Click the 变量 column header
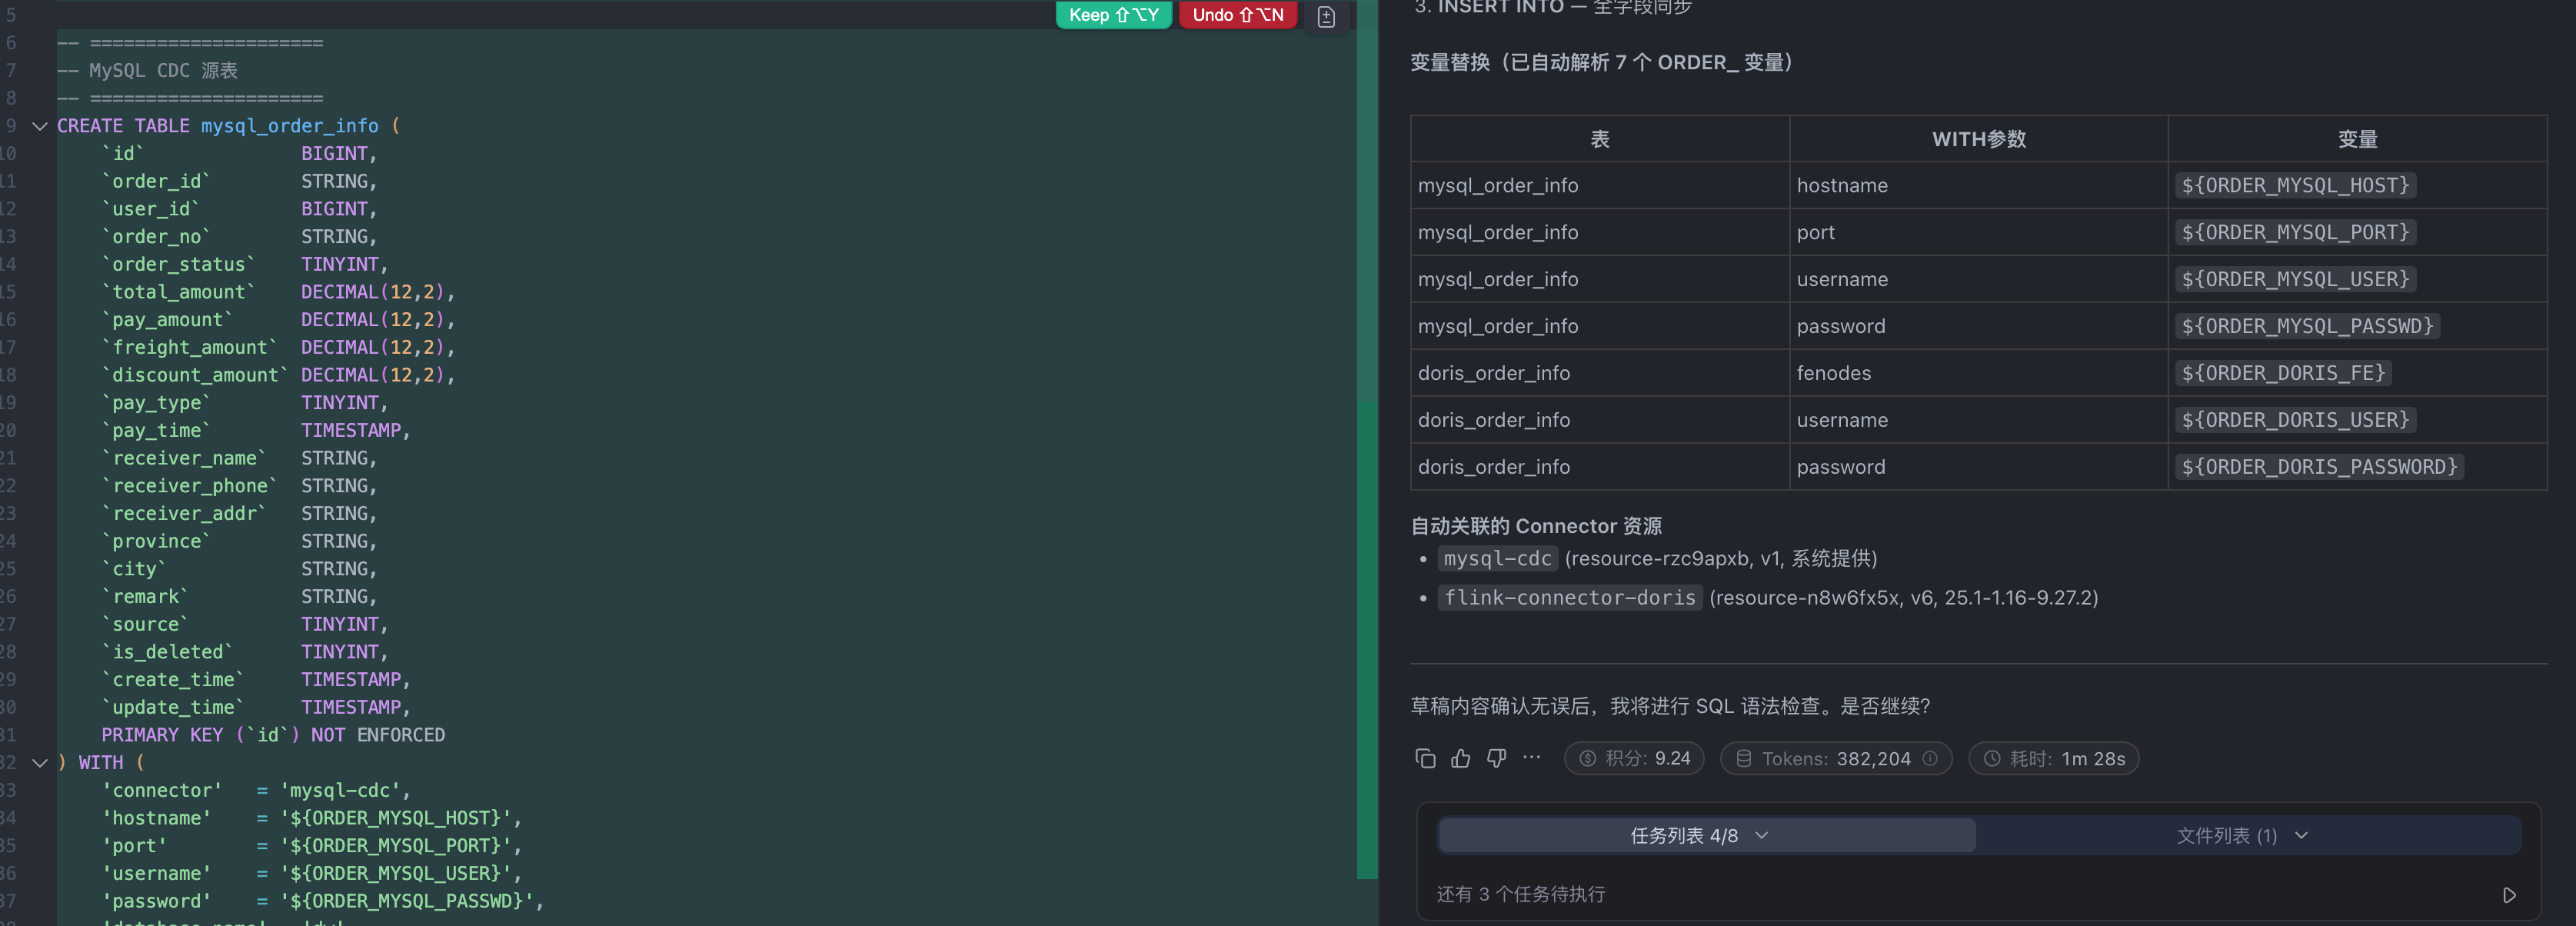Viewport: 2576px width, 926px height. pos(2357,139)
